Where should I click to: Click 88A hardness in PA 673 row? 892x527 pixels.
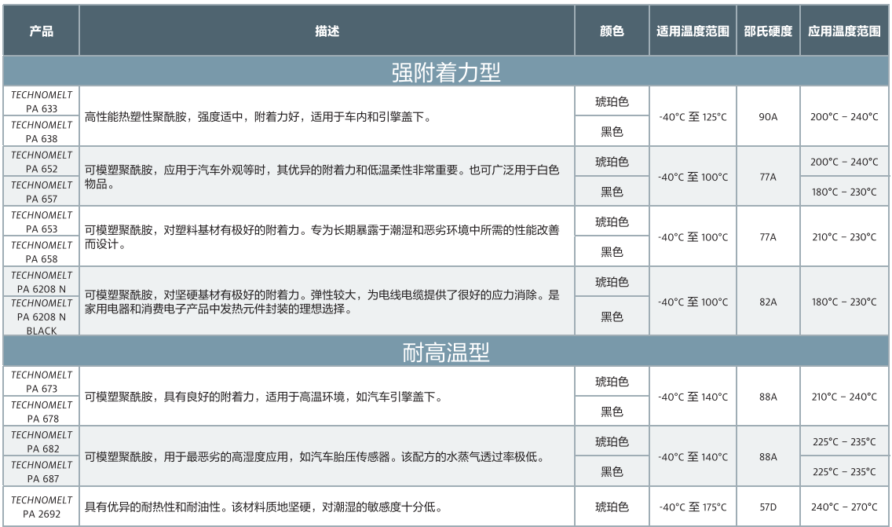768,397
